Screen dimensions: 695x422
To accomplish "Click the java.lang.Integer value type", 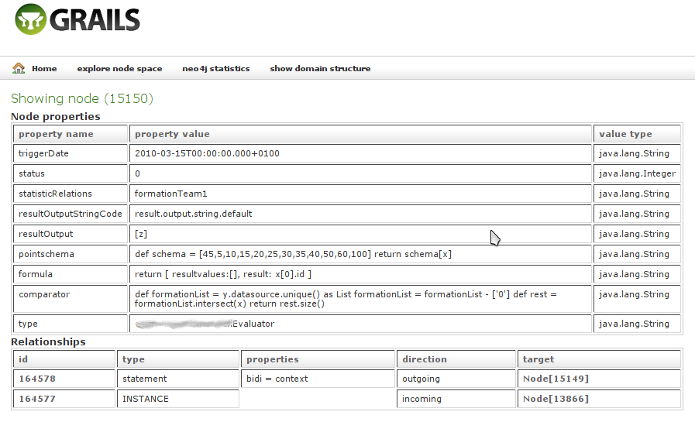I will (x=637, y=173).
